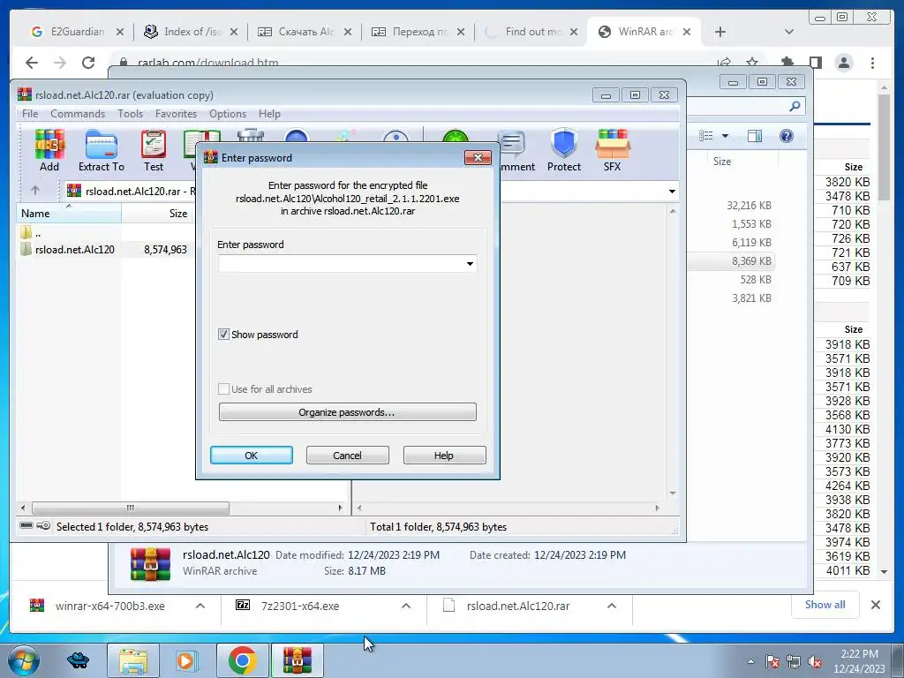Click the Name column header
Viewport: 904px width, 678px height.
click(x=69, y=214)
